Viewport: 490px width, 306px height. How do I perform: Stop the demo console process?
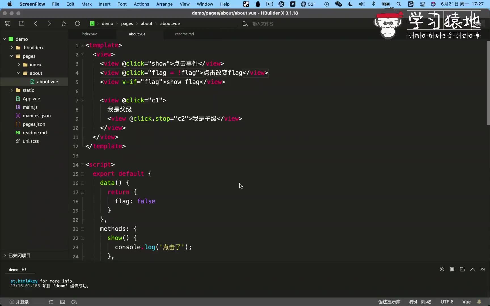point(452,269)
